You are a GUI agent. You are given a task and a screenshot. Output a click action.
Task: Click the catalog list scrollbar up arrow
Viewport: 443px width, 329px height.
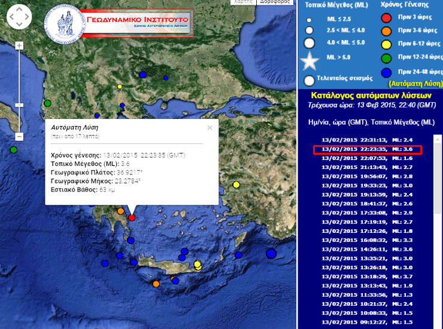[x=438, y=140]
